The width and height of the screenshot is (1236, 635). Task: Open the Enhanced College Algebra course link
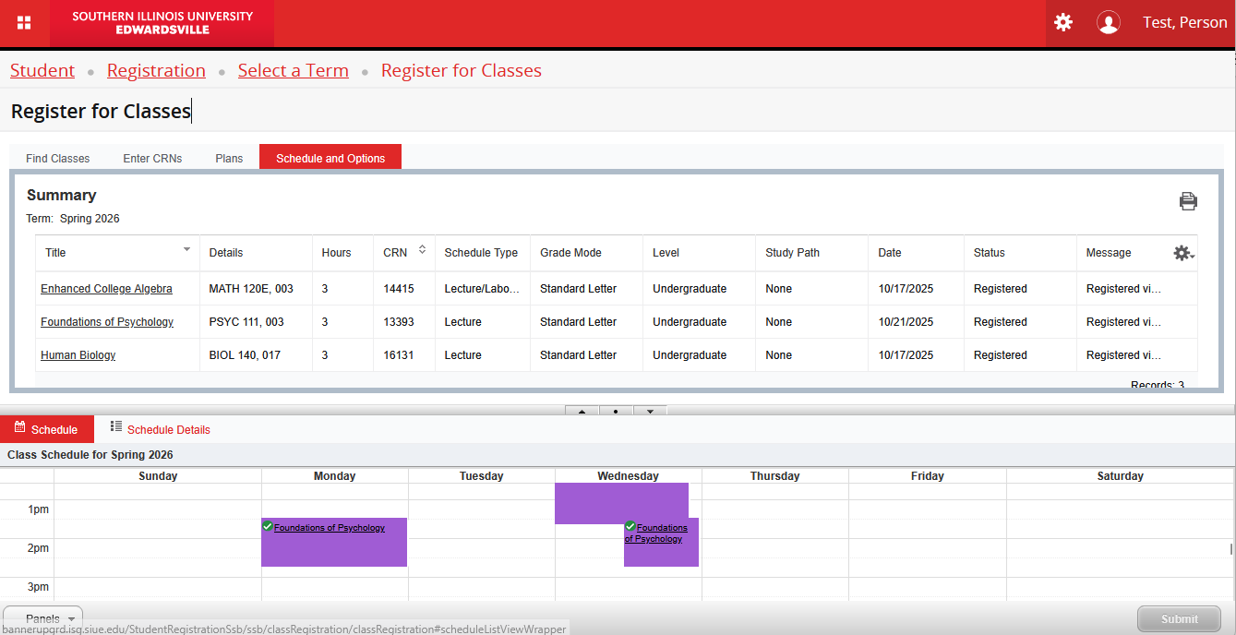tap(106, 289)
